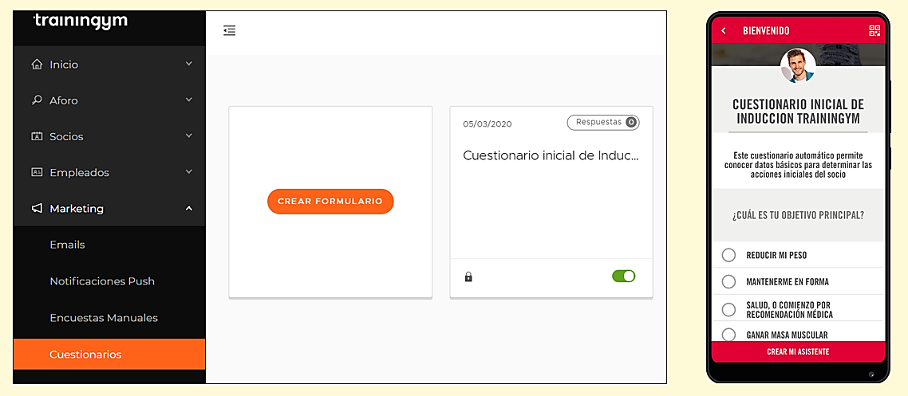The image size is (908, 396).
Task: Click the Inicio home icon
Action: tap(37, 65)
